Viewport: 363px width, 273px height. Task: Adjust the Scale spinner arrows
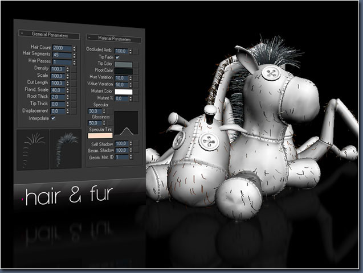[x=68, y=76]
